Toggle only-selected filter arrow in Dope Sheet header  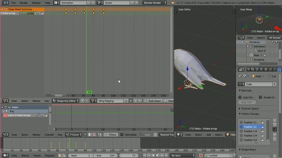tap(82, 101)
